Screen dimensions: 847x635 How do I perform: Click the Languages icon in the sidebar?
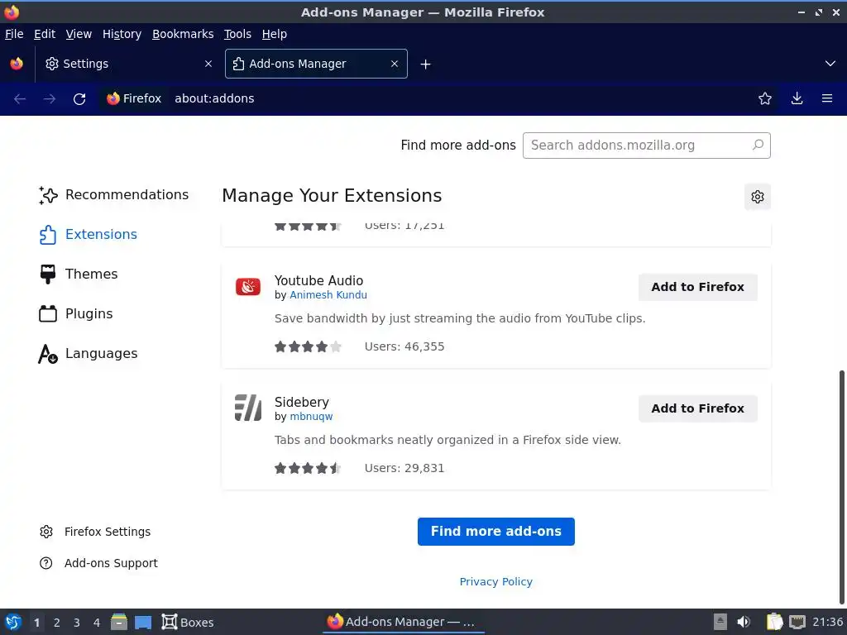pyautogui.click(x=47, y=354)
